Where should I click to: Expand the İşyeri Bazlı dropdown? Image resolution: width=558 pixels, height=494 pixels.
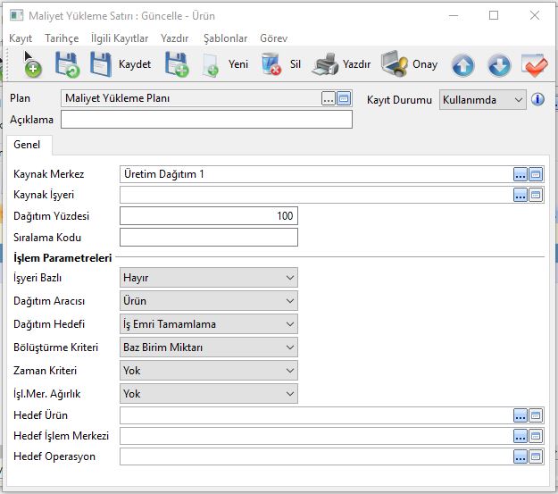click(209, 278)
